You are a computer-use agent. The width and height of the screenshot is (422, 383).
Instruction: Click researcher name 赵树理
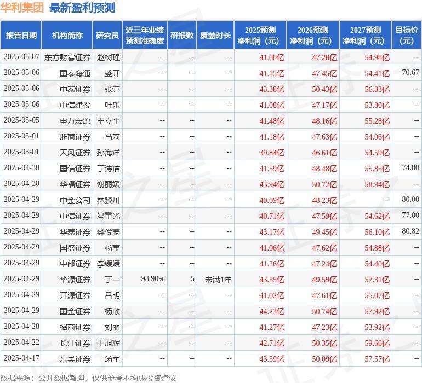pos(109,57)
